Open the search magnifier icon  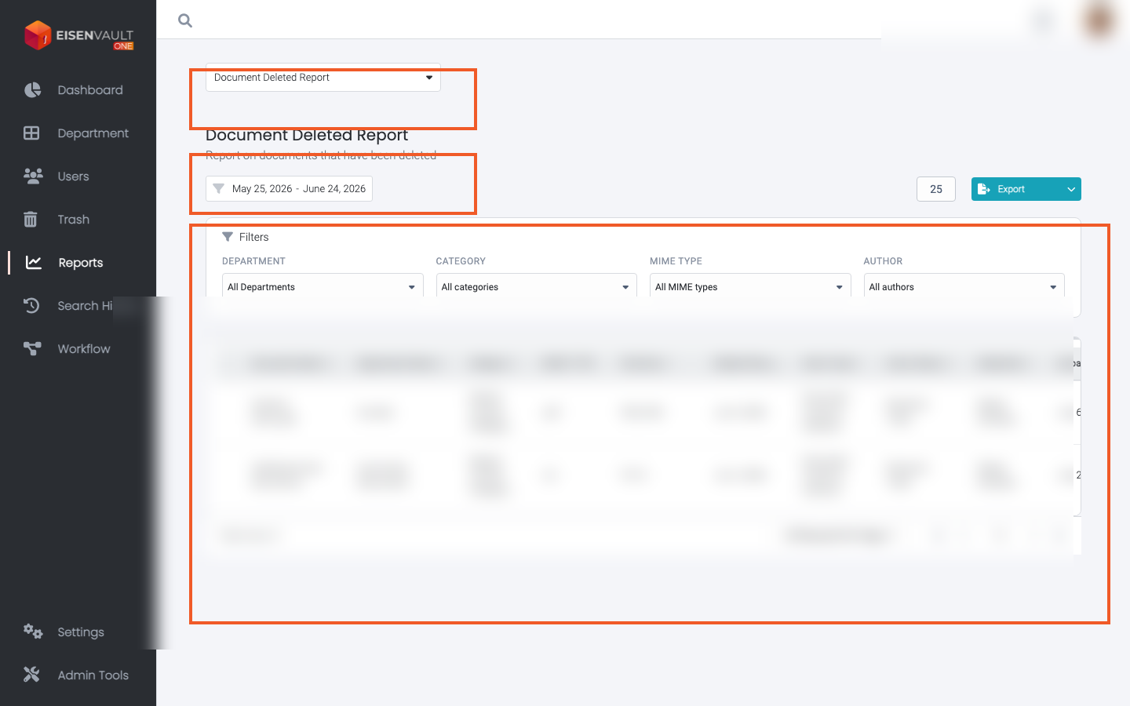coord(185,20)
